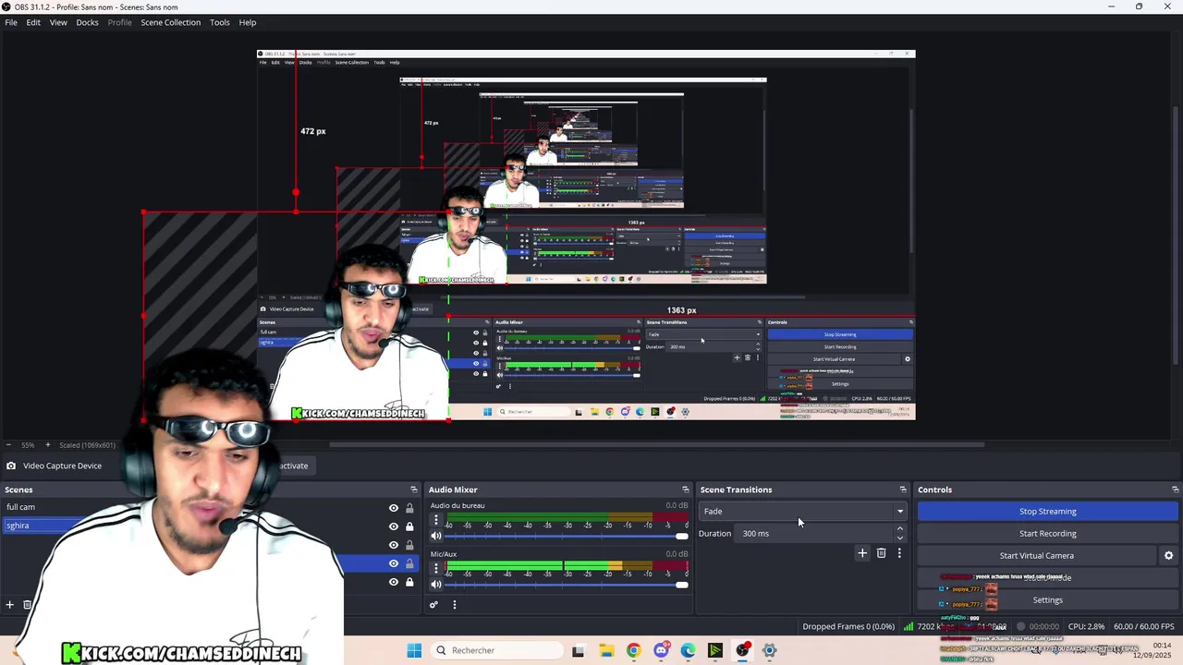
Task: Delete selected scene trash icon
Action: point(28,605)
